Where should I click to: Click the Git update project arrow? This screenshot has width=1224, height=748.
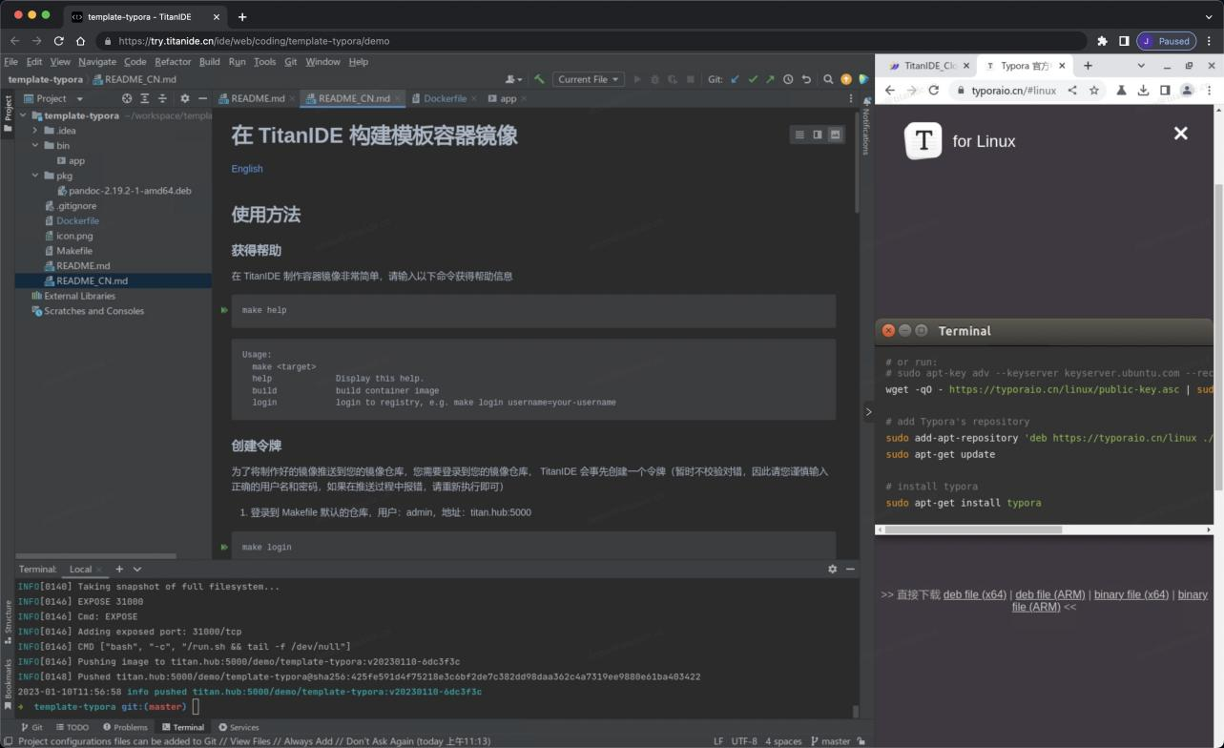pyautogui.click(x=735, y=79)
